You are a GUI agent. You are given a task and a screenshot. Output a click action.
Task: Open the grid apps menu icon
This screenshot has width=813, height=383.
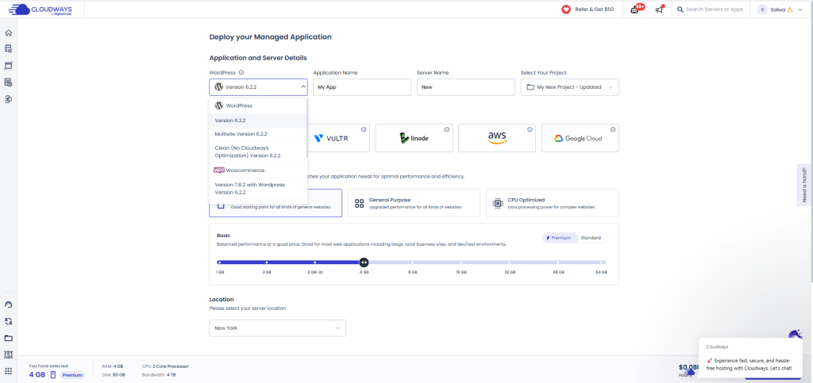[8, 371]
